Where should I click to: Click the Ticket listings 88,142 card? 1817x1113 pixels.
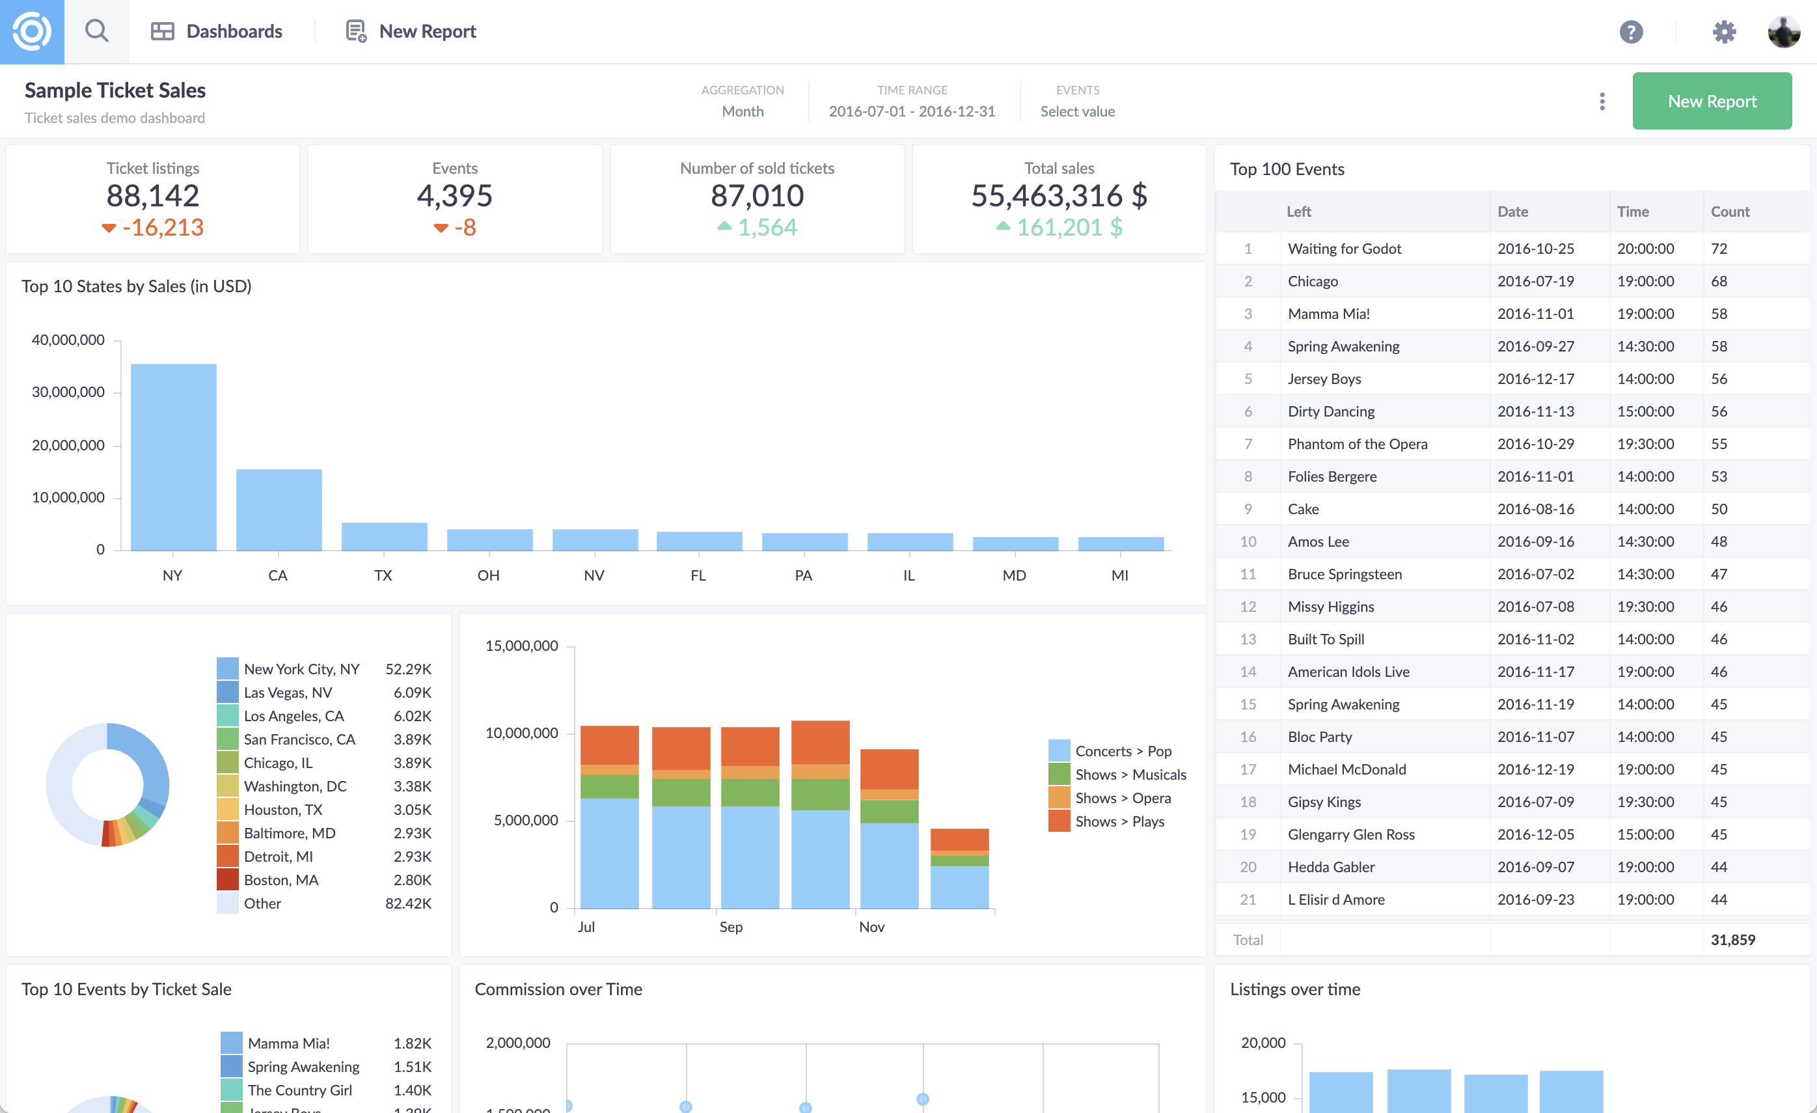tap(153, 199)
